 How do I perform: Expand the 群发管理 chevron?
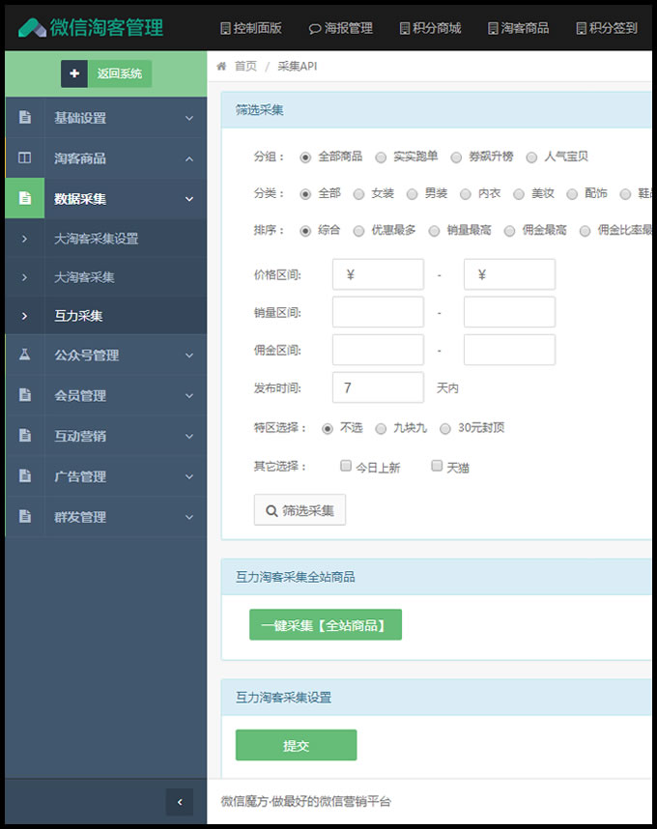point(189,517)
